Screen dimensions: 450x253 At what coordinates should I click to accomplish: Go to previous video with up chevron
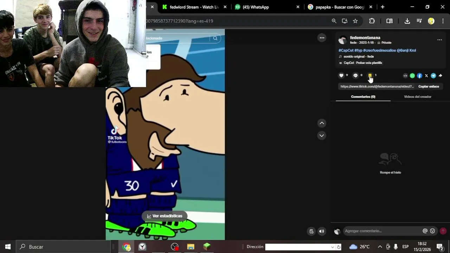[322, 123]
